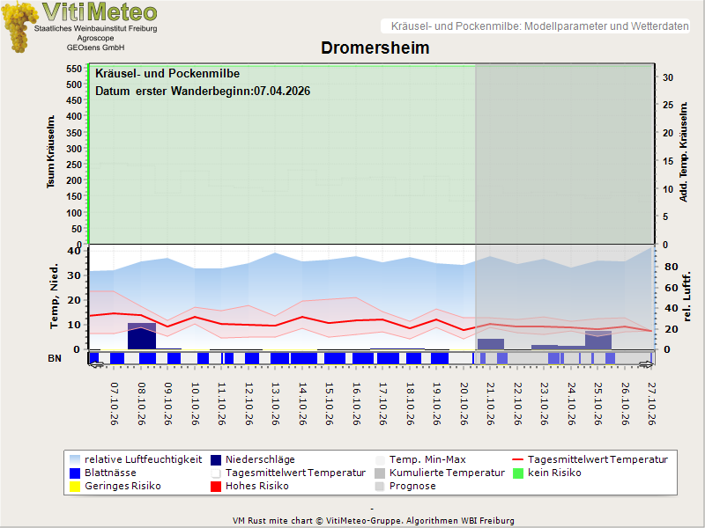
Task: Click the date label 10.10.26
Action: click(195, 404)
